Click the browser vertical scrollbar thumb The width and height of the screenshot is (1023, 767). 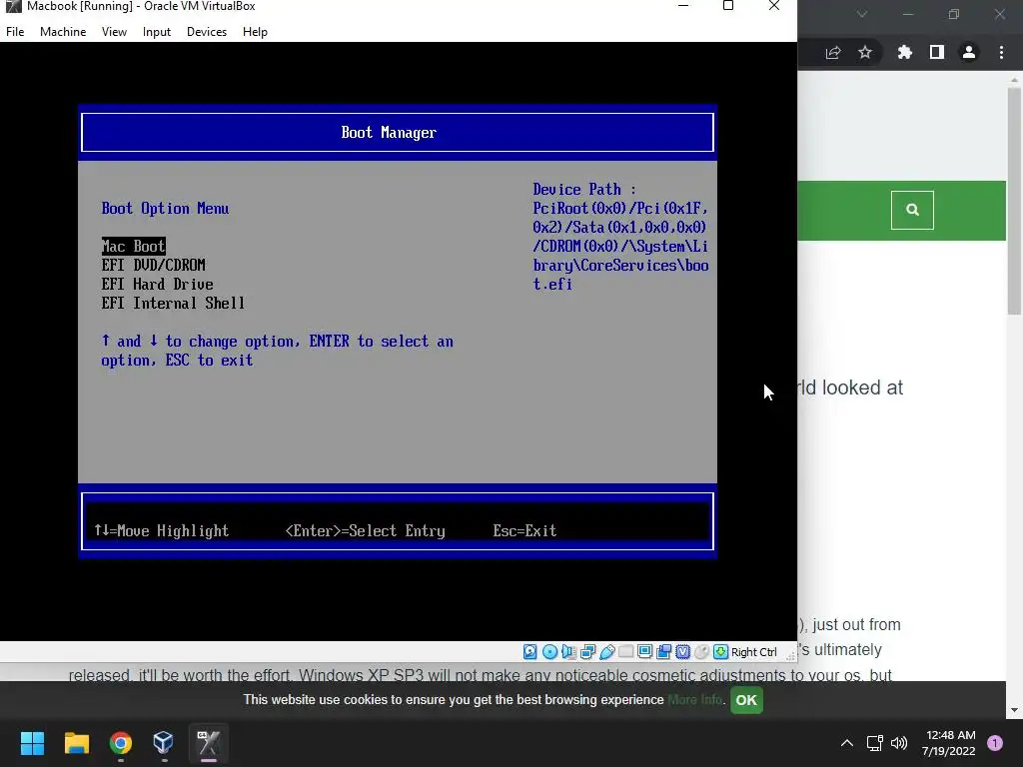[x=1014, y=200]
